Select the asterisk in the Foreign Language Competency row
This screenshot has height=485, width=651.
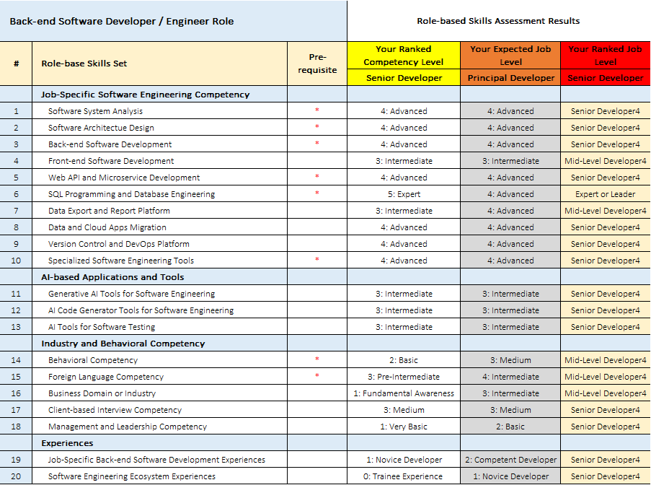(x=316, y=376)
